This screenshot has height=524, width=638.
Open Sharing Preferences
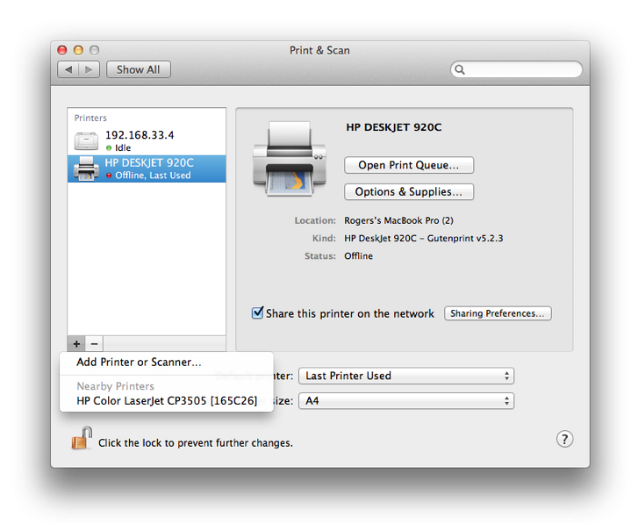click(x=498, y=313)
